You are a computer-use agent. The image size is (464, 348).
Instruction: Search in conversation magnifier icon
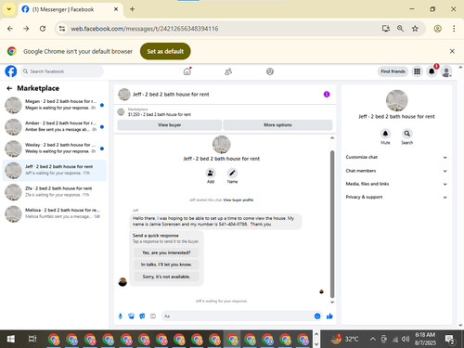pyautogui.click(x=407, y=134)
